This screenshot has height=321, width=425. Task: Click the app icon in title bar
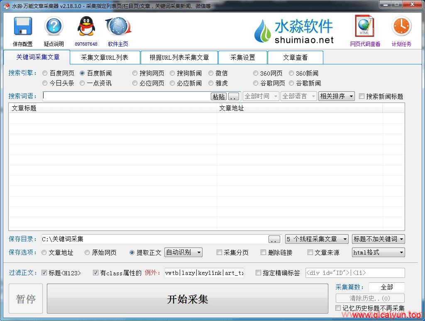[x=6, y=6]
